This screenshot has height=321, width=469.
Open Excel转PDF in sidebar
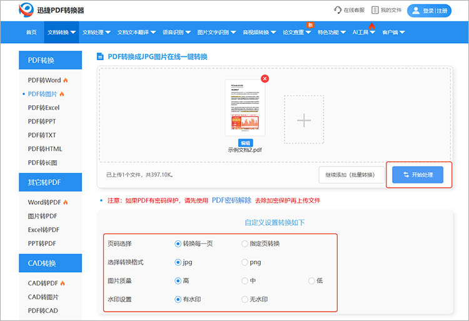pos(44,230)
